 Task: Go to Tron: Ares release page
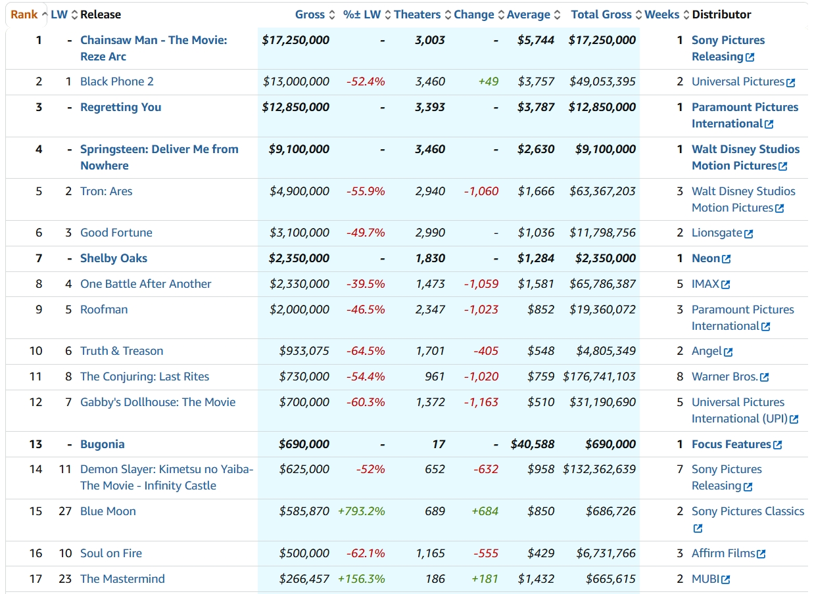(x=106, y=191)
